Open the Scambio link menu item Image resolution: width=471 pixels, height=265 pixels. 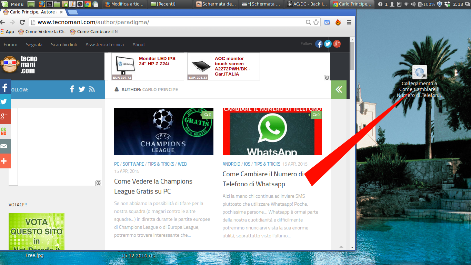64,45
